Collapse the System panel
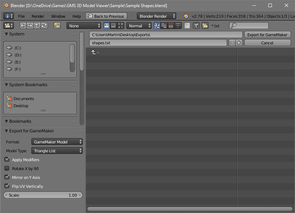 pyautogui.click(x=6, y=34)
